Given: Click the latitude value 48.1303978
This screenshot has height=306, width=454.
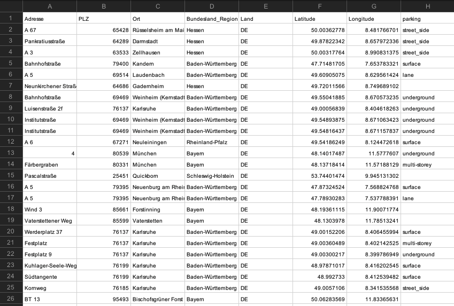Looking at the screenshot, I should pos(320,221).
